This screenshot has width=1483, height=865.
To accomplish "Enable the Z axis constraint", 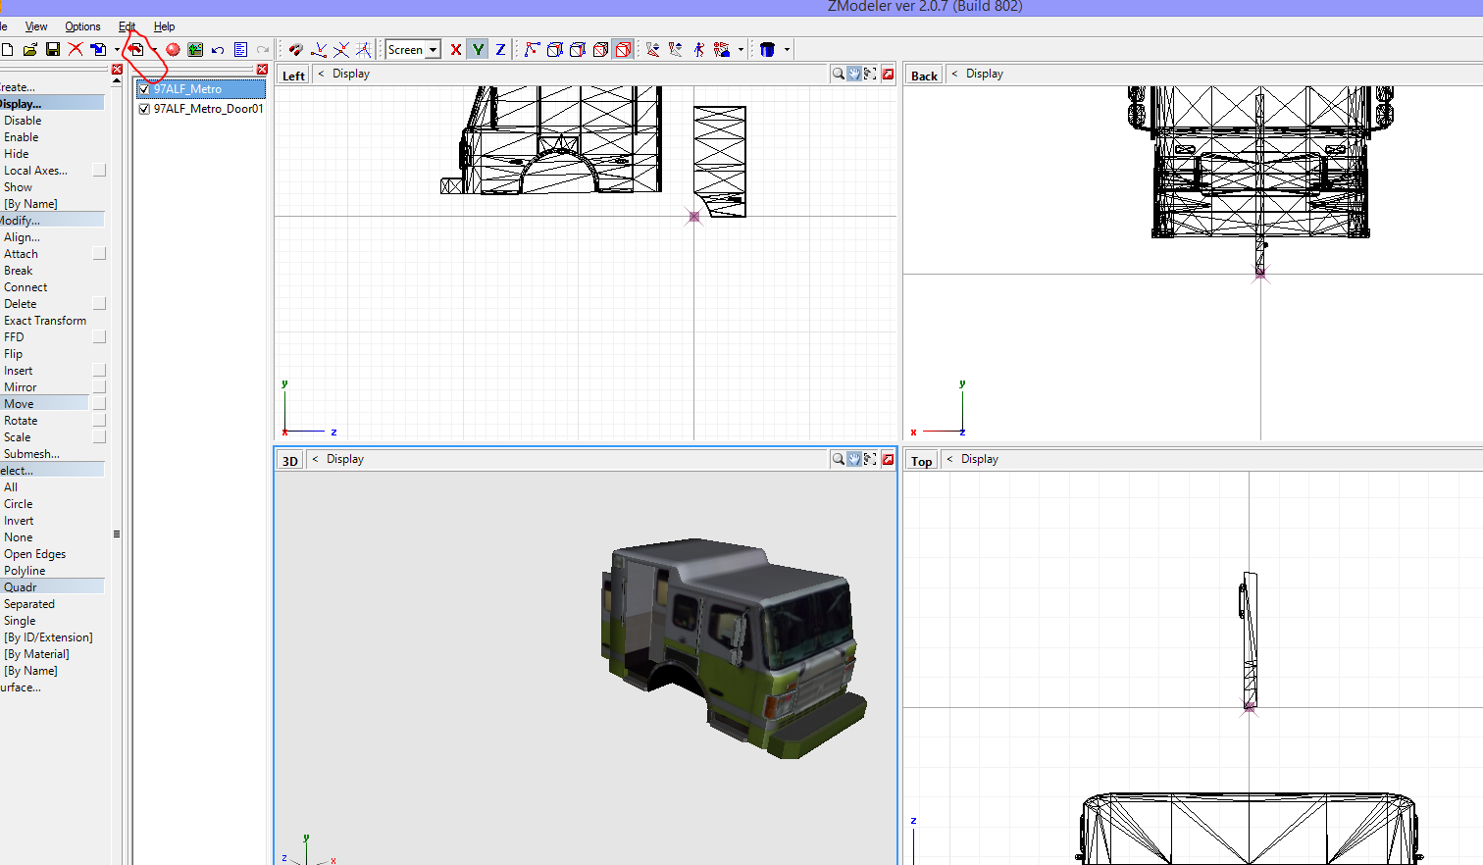I will click(500, 49).
